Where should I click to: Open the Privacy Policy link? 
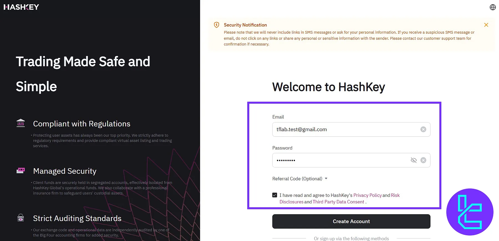[x=367, y=195]
